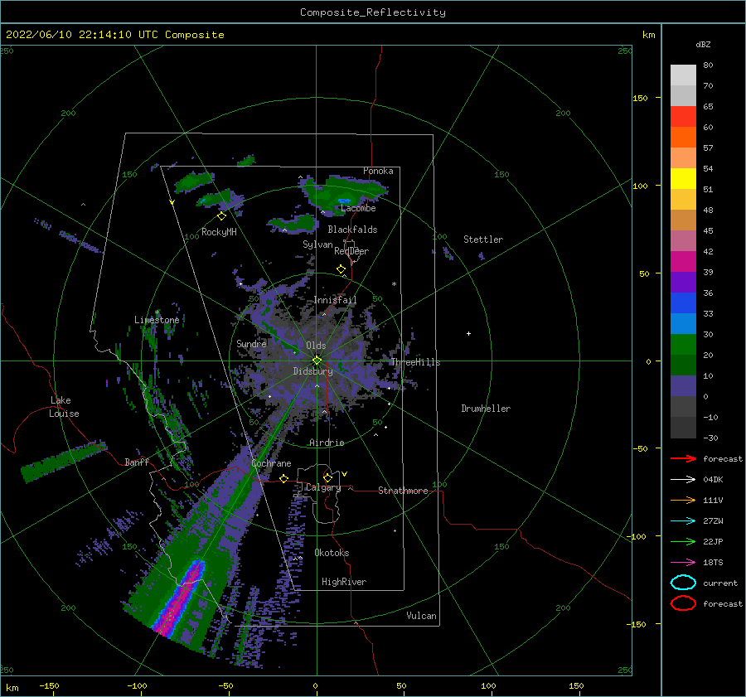This screenshot has height=697, width=746.
Task: Click the Airdrie label
Action: 327,443
